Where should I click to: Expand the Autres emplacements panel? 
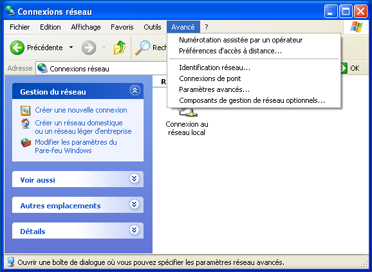[135, 204]
